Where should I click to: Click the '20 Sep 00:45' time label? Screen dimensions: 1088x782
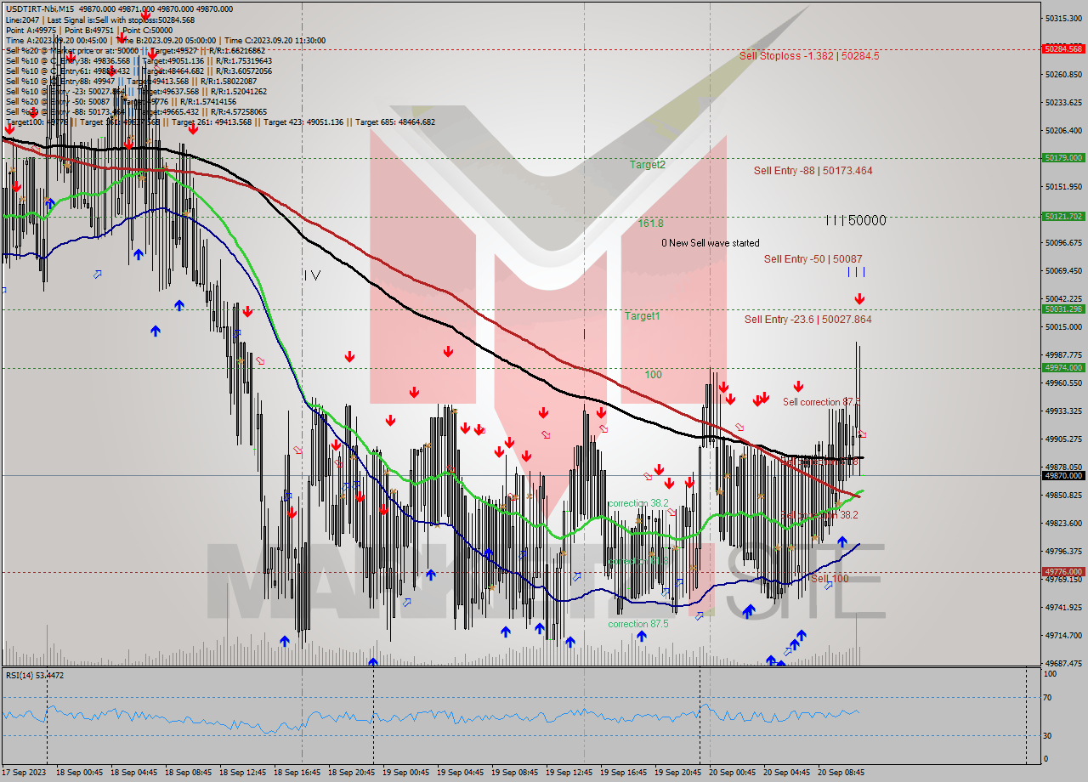point(732,772)
